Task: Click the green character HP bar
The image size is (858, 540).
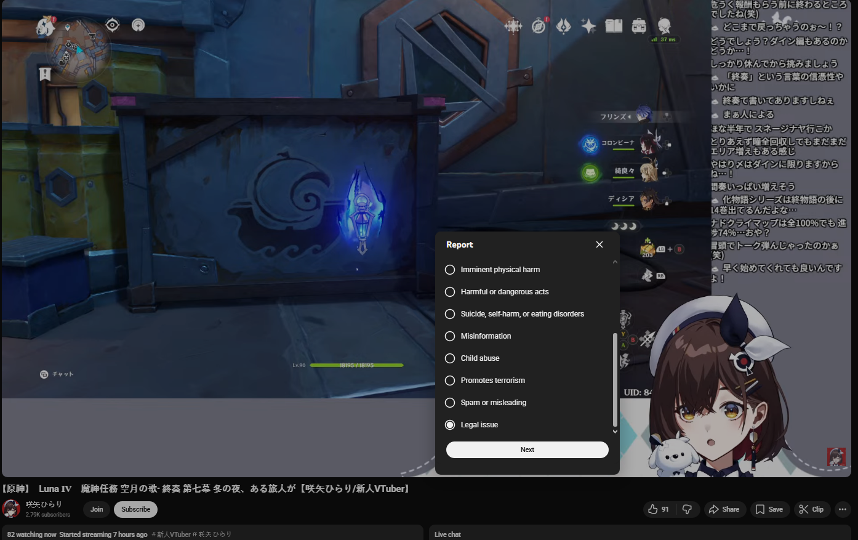Action: 356,365
